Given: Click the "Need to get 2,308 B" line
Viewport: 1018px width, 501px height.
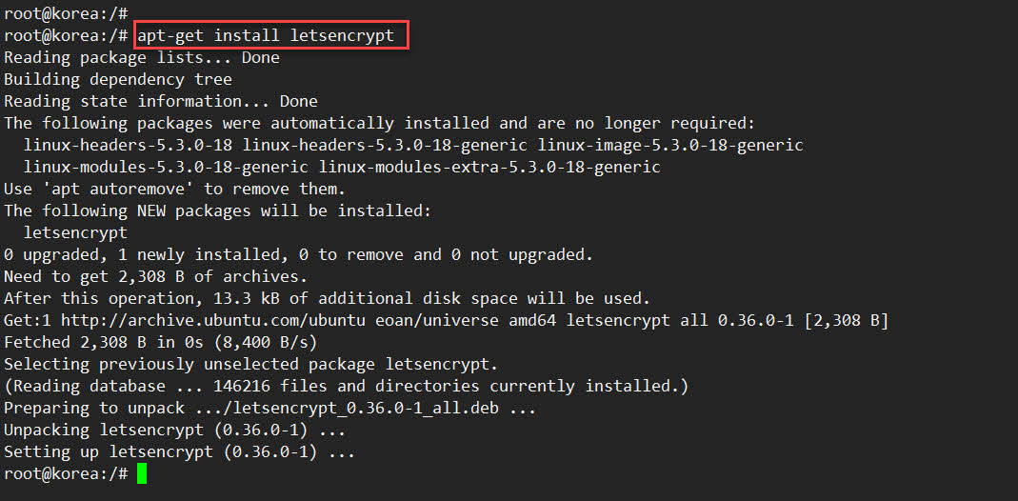Looking at the screenshot, I should pyautogui.click(x=156, y=276).
